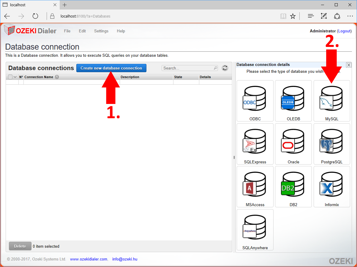Close the Database connection details panel
The height and width of the screenshot is (267, 357).
(349, 65)
